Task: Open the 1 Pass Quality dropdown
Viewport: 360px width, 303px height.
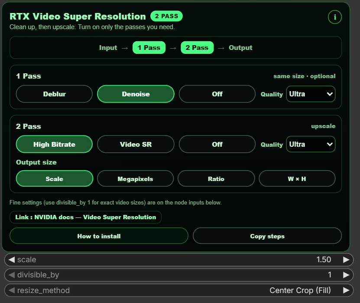Action: 311,94
